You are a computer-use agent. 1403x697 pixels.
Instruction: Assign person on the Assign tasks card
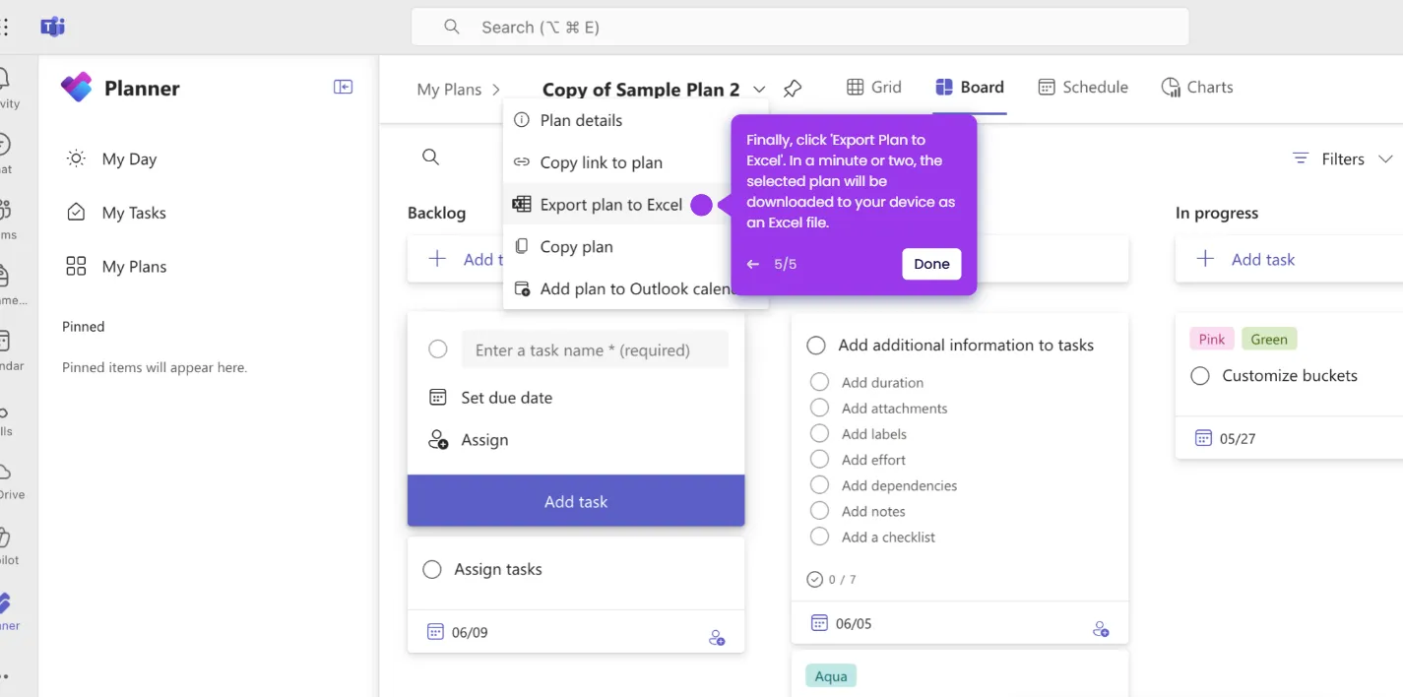[x=717, y=638]
